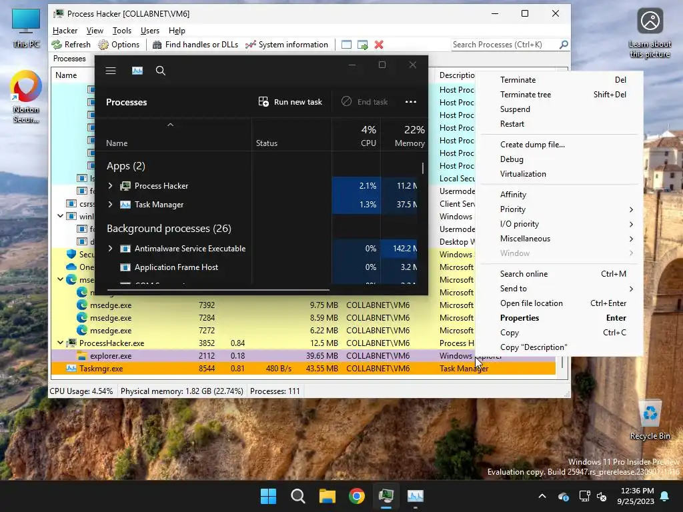
Task: Open the Send to submenu
Action: pos(560,289)
